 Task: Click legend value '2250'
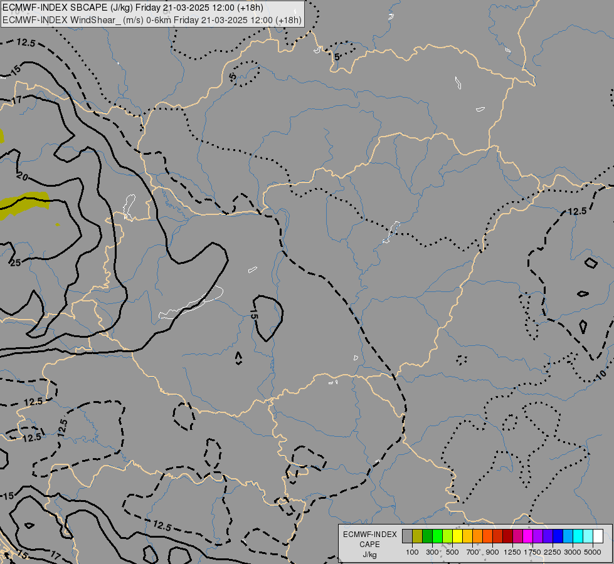(x=553, y=552)
